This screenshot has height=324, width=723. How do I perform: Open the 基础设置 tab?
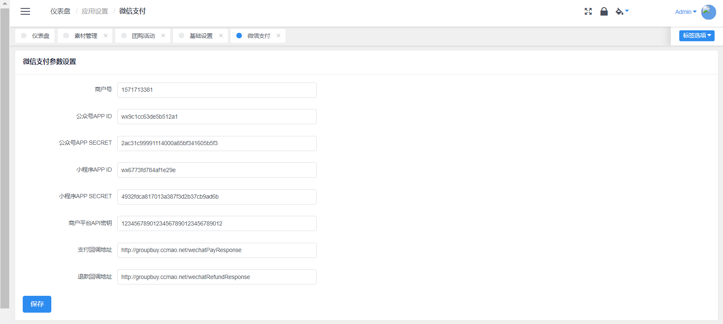tap(201, 36)
